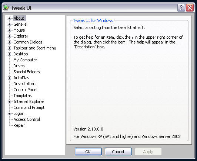Select Command Prompt tree item

point(29,107)
